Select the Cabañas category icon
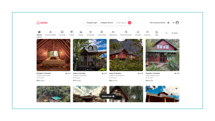 pos(39,32)
